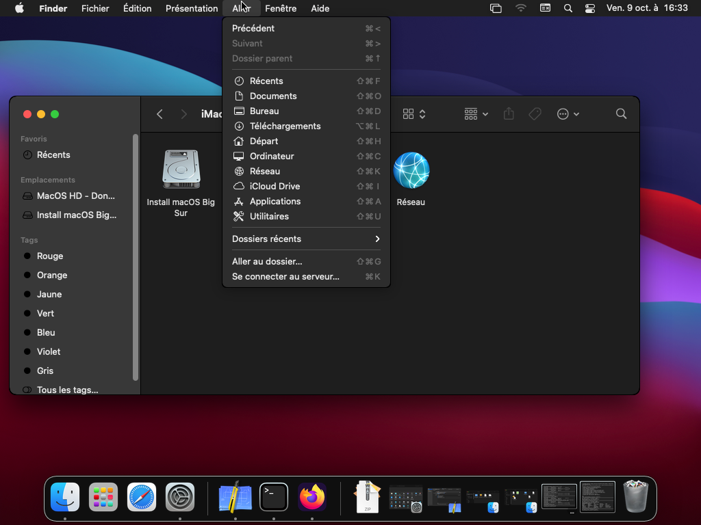The height and width of the screenshot is (525, 701).
Task: Click the Finder menu bar item
Action: click(x=53, y=8)
